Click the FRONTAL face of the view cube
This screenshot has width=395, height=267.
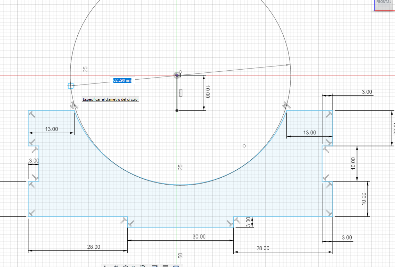(384, 5)
